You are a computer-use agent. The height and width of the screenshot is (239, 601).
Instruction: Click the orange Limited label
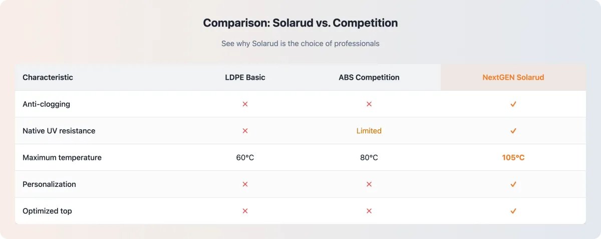pyautogui.click(x=369, y=131)
